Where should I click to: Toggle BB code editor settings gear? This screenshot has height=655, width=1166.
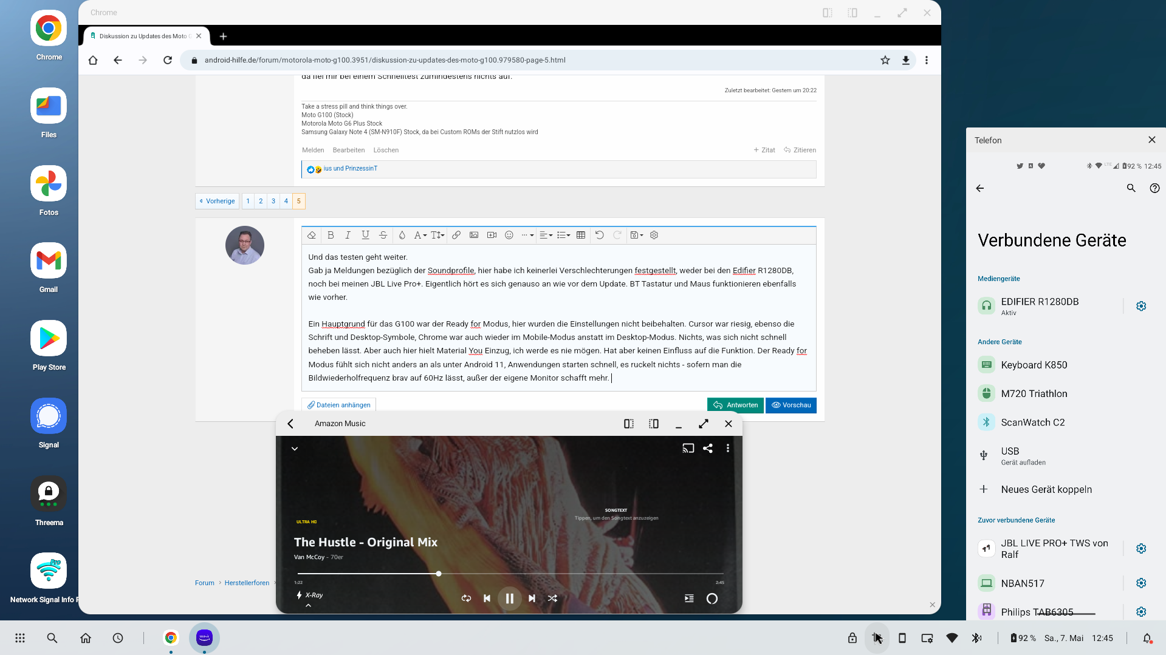(654, 236)
